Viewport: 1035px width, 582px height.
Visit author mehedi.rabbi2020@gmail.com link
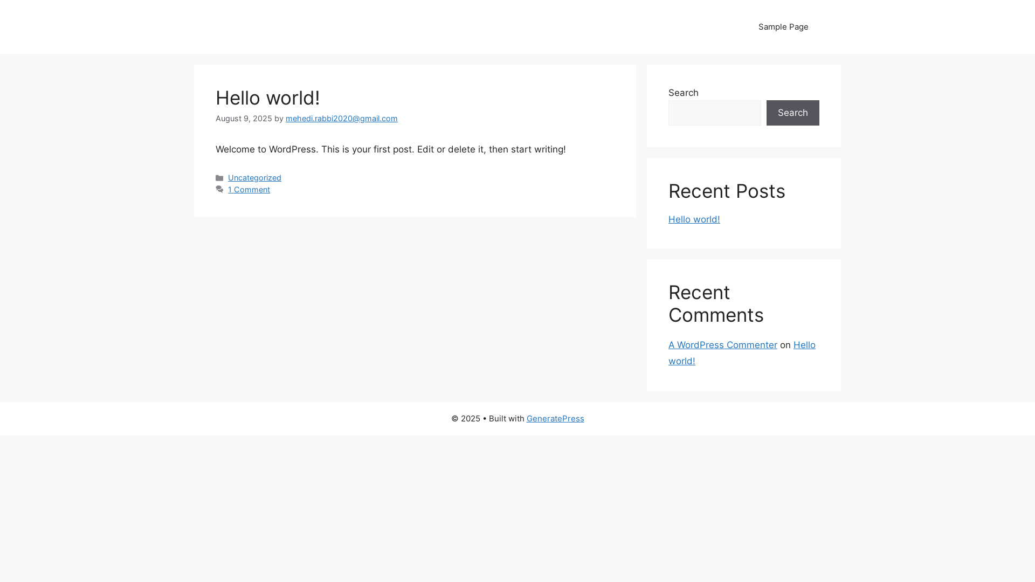341,119
